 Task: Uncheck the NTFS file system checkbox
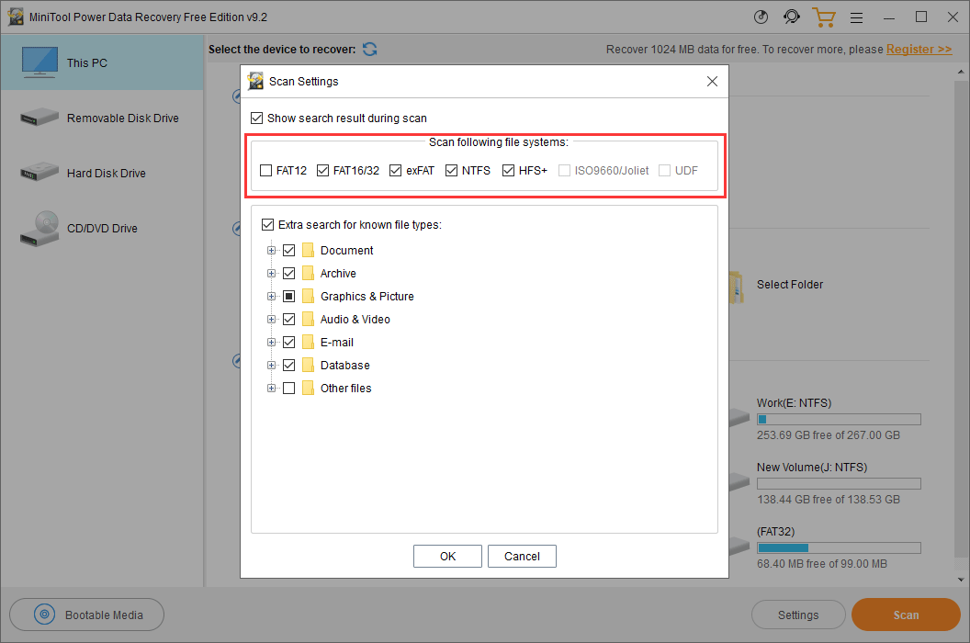452,171
